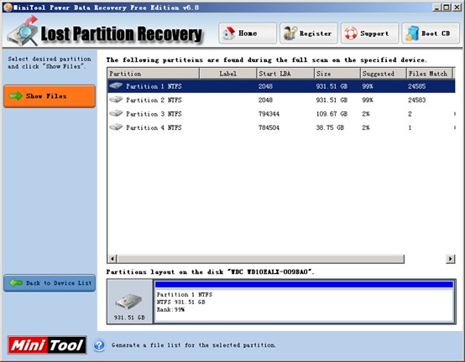Screen dimensions: 465x362
Task: Select the Partition 1 NTFS drive icon
Action: [116, 85]
